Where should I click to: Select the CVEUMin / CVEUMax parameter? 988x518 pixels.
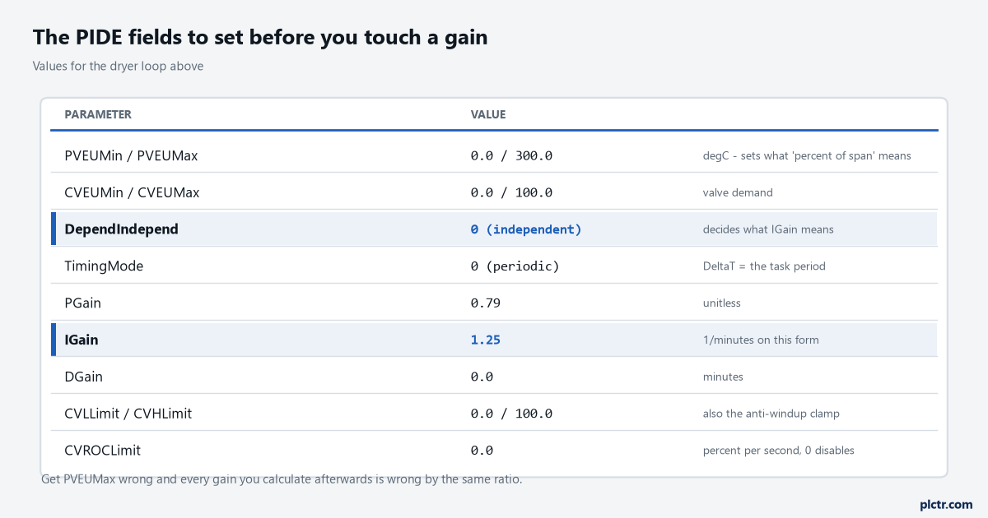[x=132, y=192]
